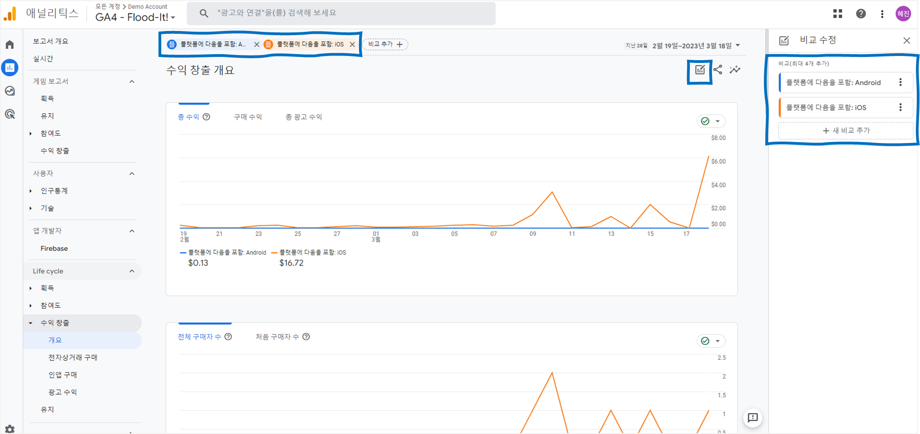Open 수익 창출 under 게임 보고서
920x434 pixels.
click(55, 151)
